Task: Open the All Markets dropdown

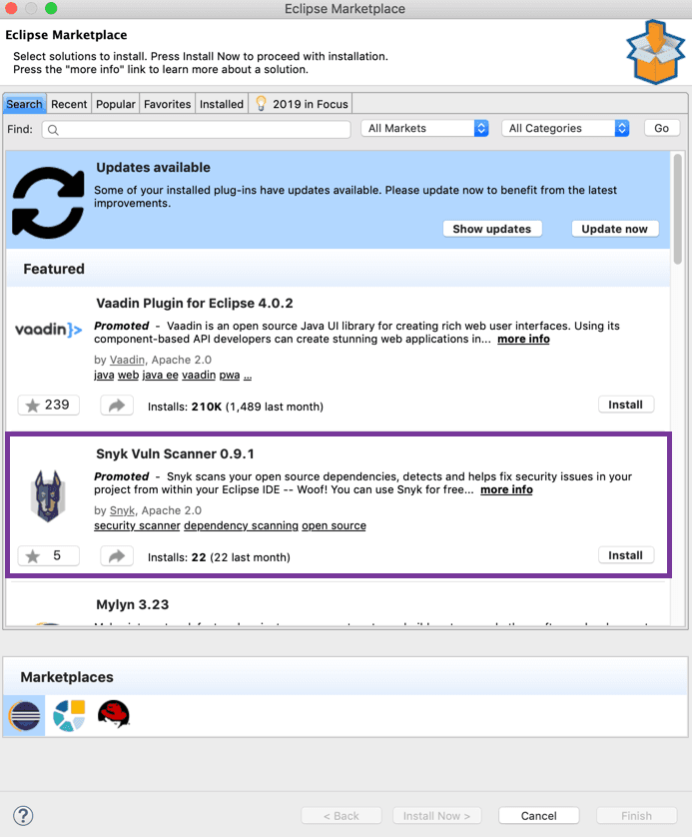Action: tap(424, 128)
